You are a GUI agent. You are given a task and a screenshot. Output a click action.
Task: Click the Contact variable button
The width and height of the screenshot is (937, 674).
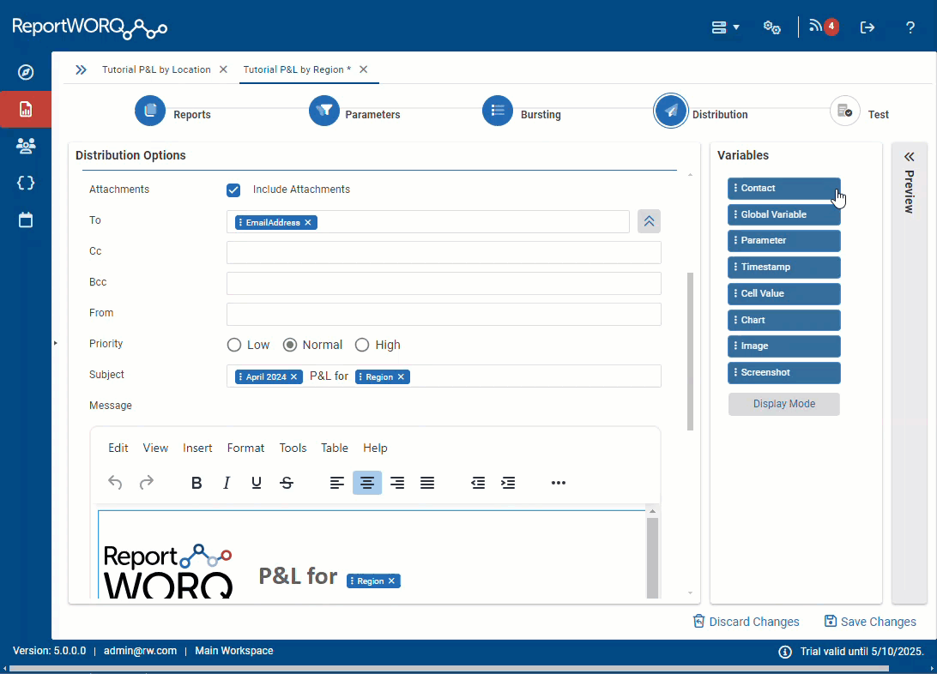(784, 188)
